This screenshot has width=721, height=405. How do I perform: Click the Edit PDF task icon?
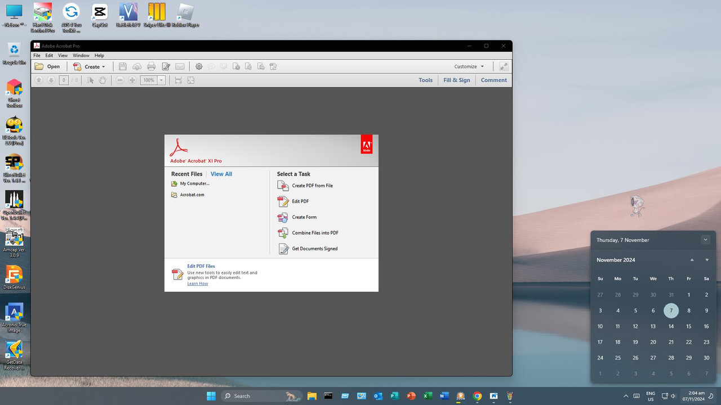pyautogui.click(x=283, y=201)
